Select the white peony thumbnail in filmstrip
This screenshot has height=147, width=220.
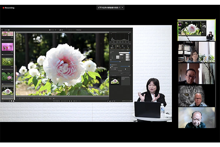7,91
